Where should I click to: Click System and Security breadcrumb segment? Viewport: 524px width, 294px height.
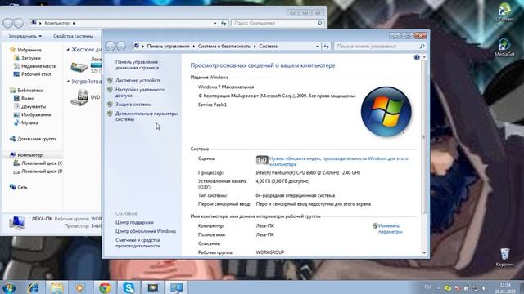tap(224, 47)
